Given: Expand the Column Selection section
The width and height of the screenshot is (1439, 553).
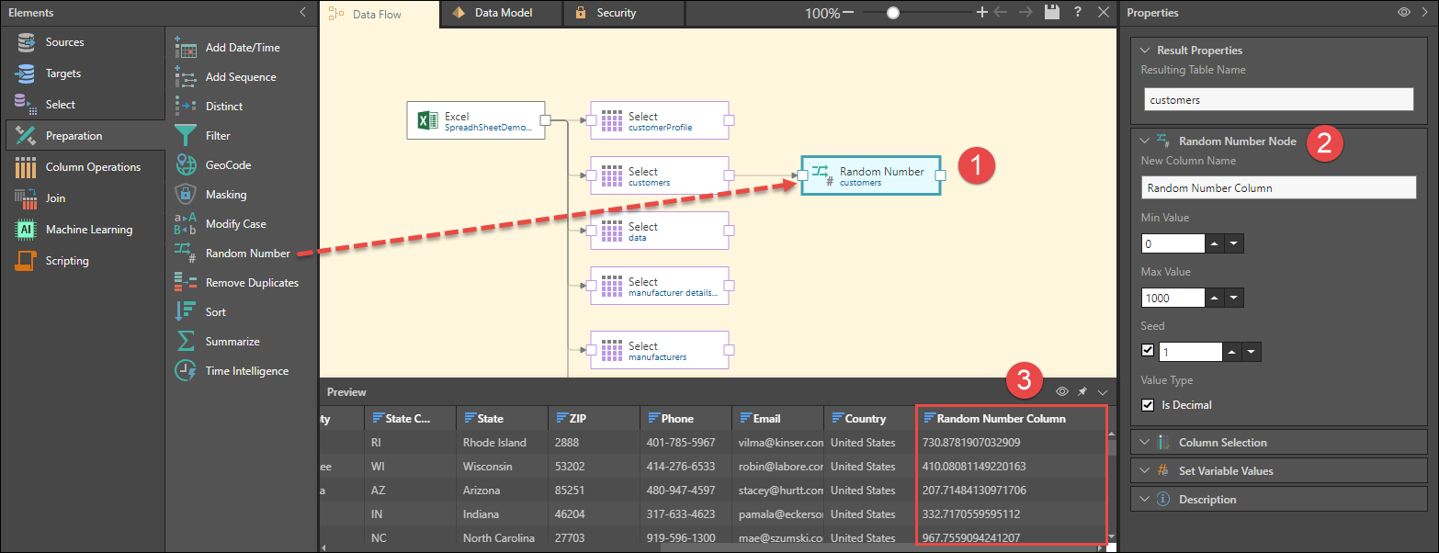Looking at the screenshot, I should point(1222,443).
